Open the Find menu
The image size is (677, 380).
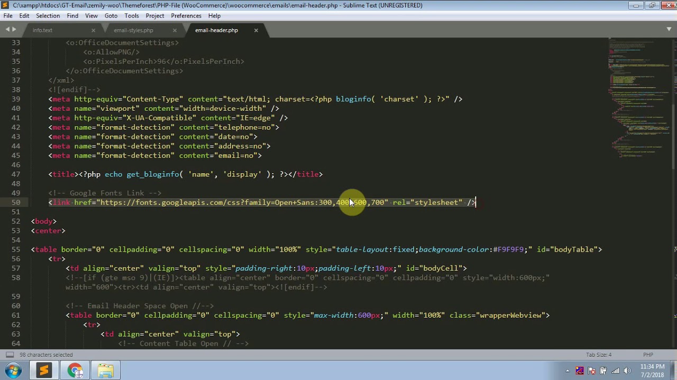[x=72, y=16]
